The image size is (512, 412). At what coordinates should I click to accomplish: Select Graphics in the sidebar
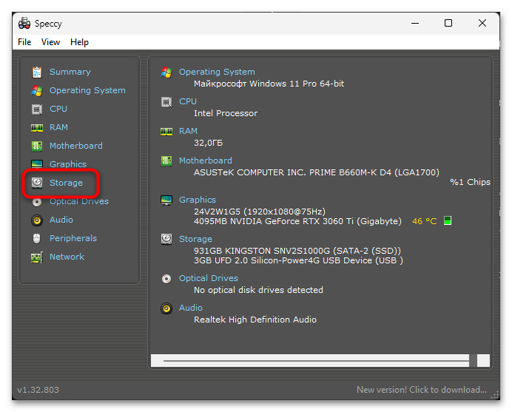(x=68, y=164)
